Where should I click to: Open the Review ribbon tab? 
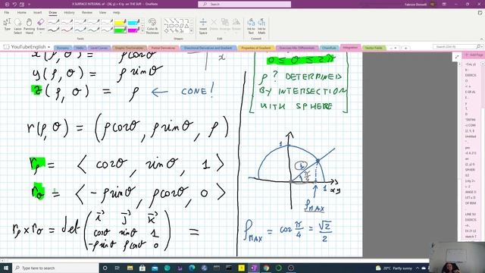click(87, 13)
